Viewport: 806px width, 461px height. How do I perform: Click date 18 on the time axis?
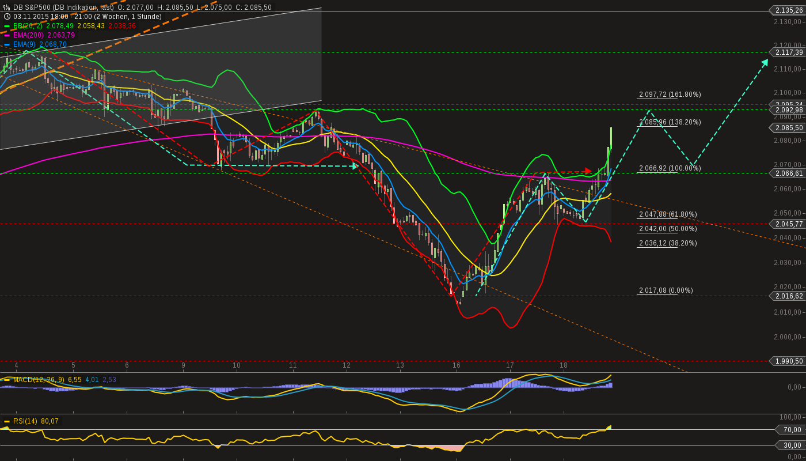[564, 365]
